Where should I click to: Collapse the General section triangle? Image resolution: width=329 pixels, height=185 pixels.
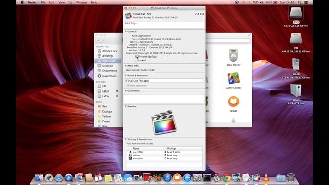[126, 32]
